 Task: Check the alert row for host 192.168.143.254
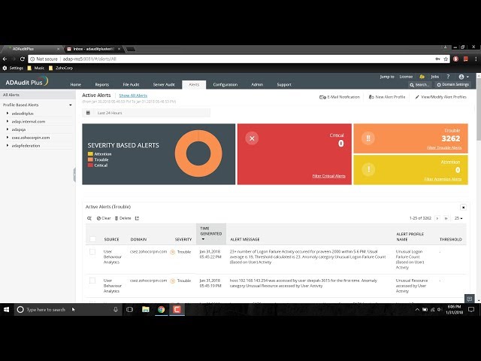92,281
